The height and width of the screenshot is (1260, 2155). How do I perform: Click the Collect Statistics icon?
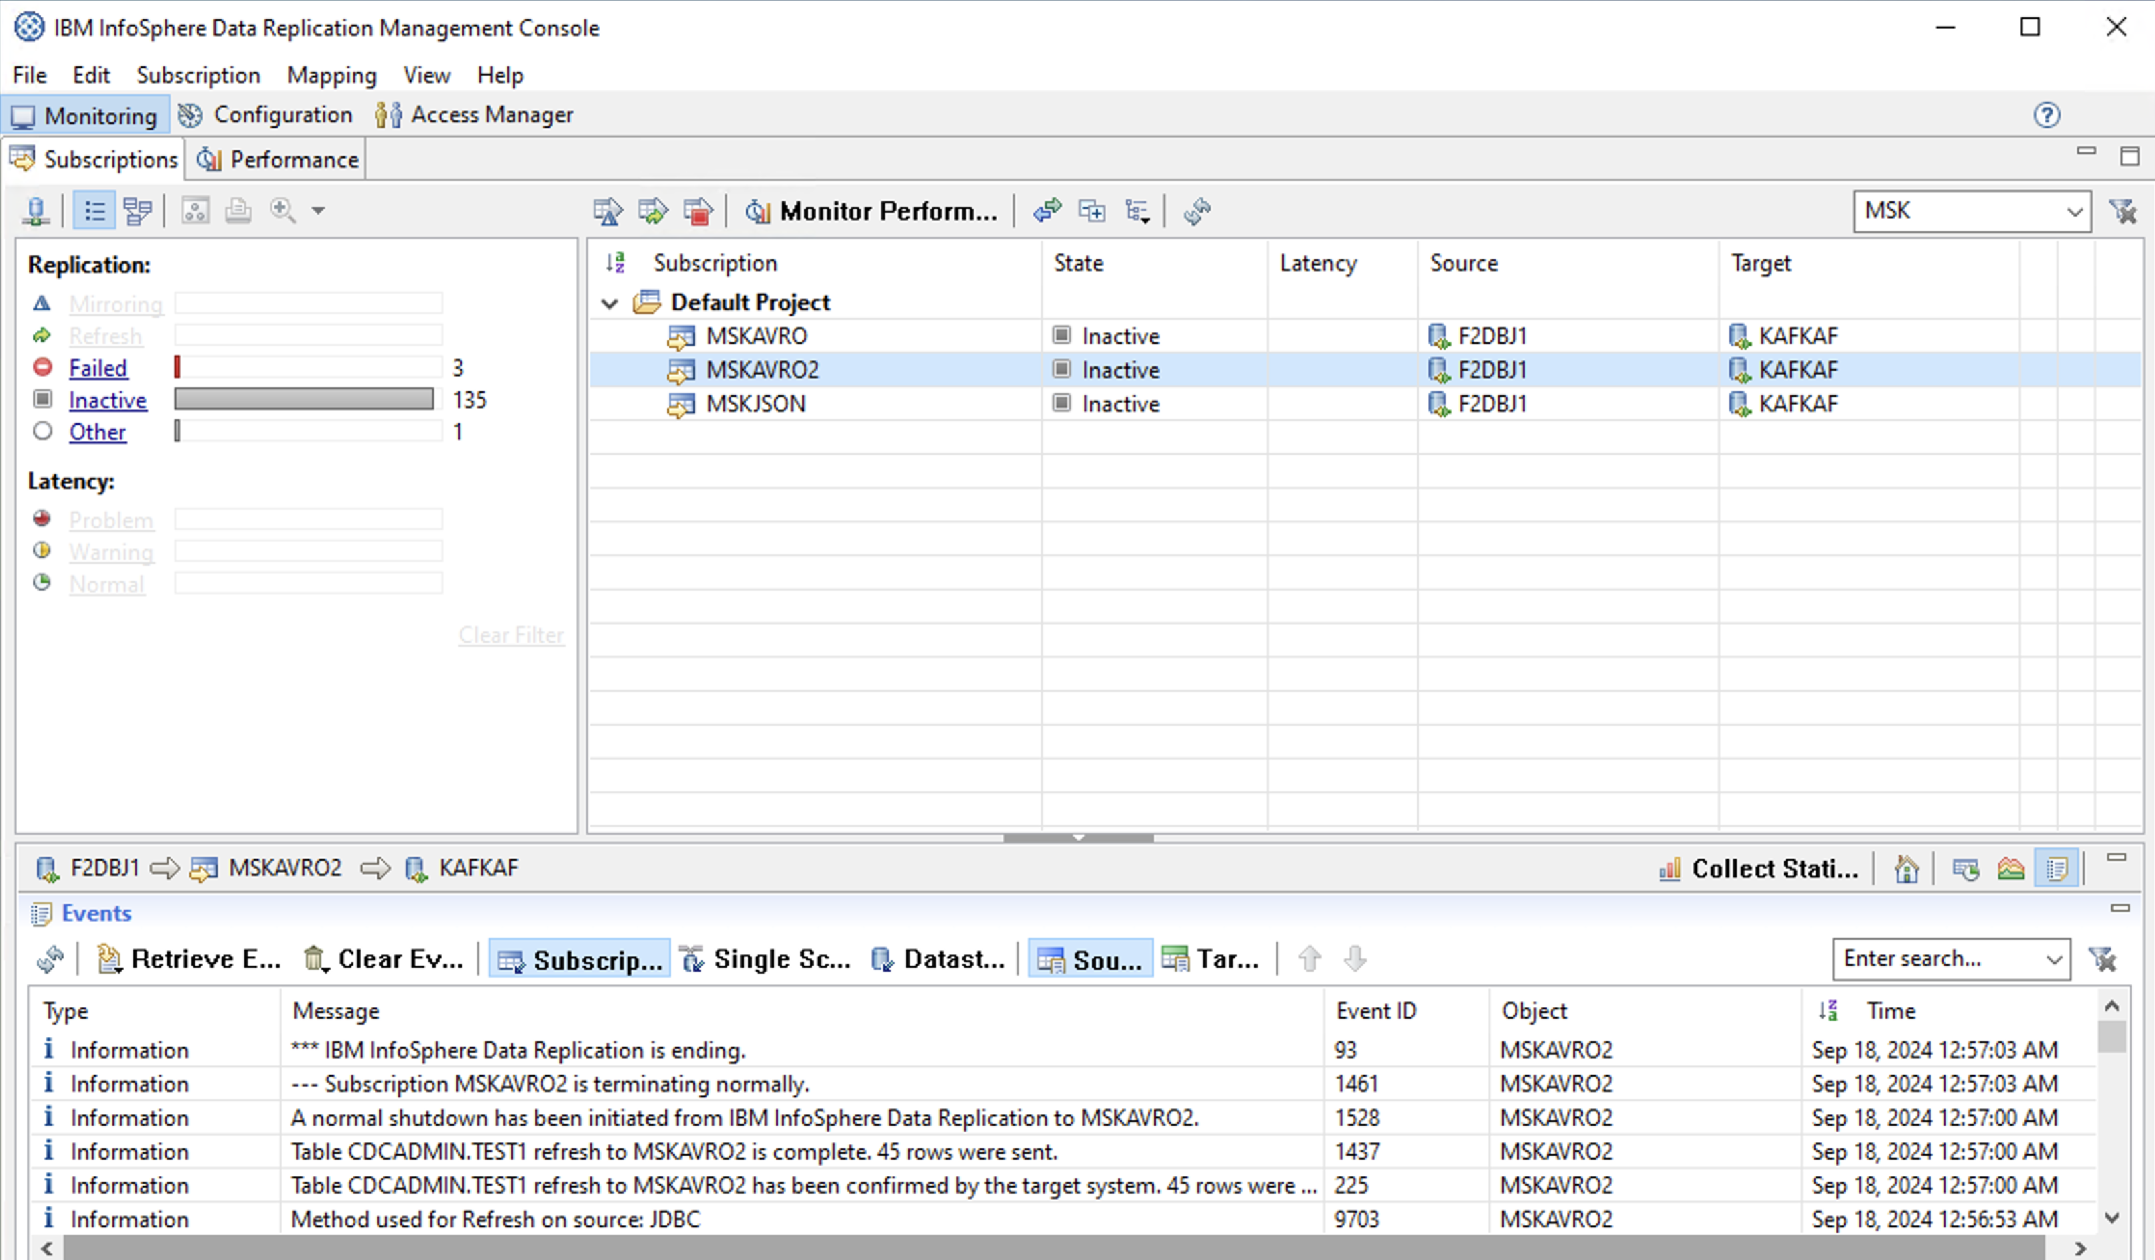1670,869
